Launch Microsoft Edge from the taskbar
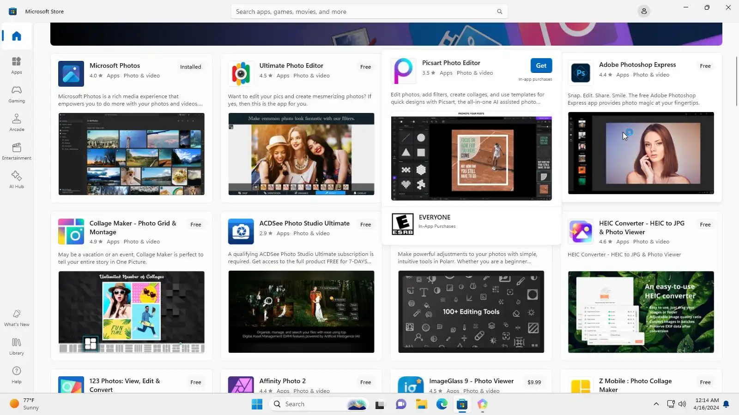Image resolution: width=739 pixels, height=415 pixels. click(442, 404)
